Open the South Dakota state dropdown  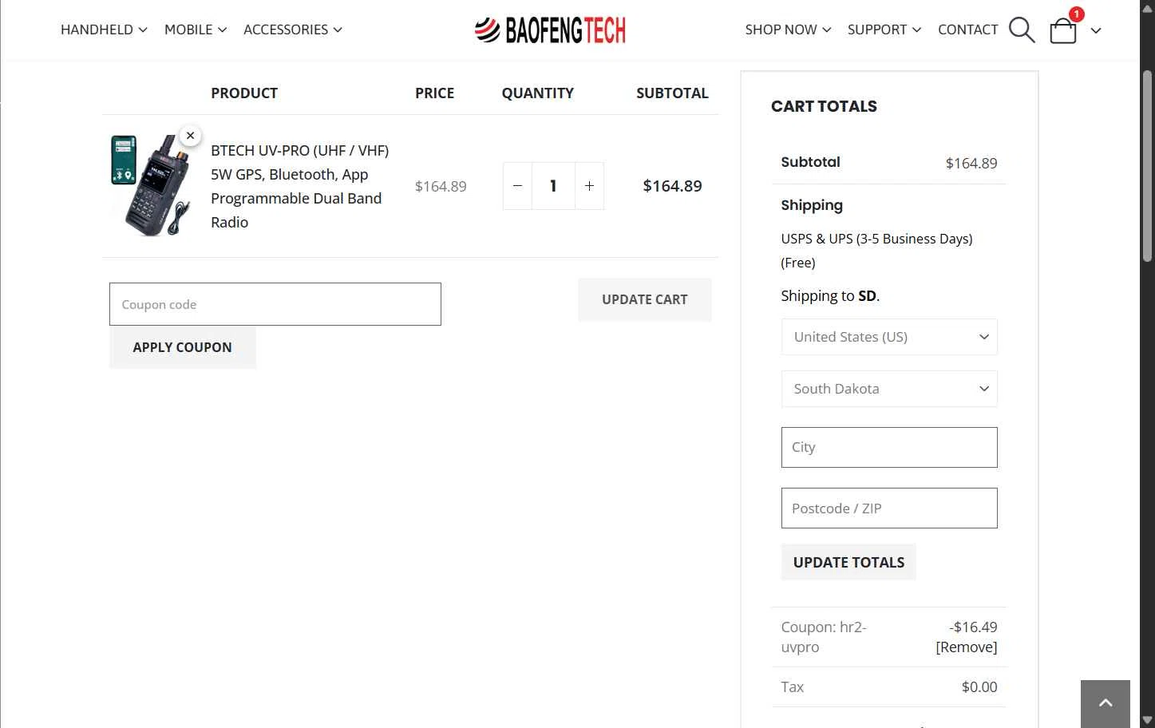pos(889,389)
